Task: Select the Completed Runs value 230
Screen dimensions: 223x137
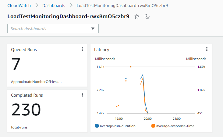Action: (x=26, y=110)
